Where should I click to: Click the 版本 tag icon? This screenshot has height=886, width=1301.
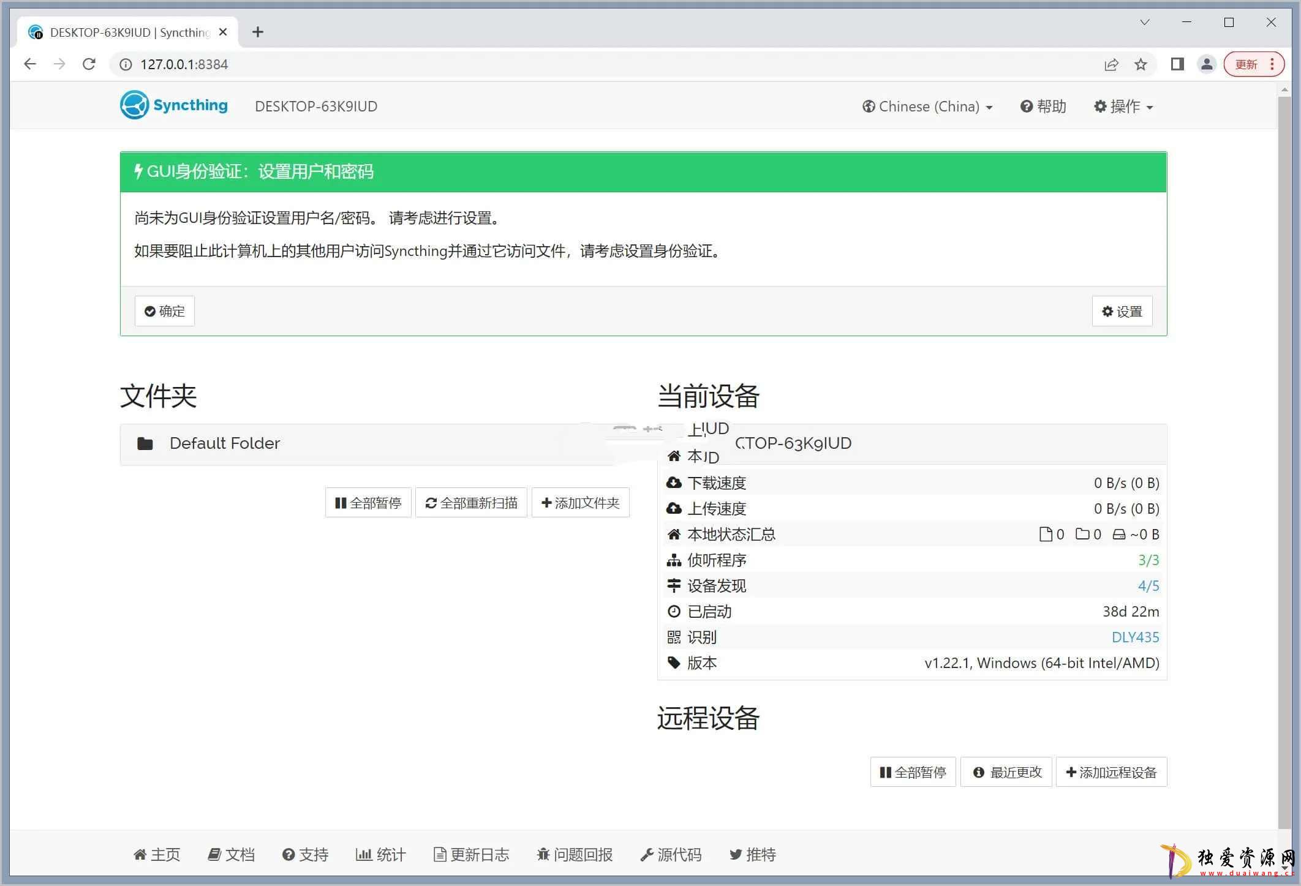[674, 663]
